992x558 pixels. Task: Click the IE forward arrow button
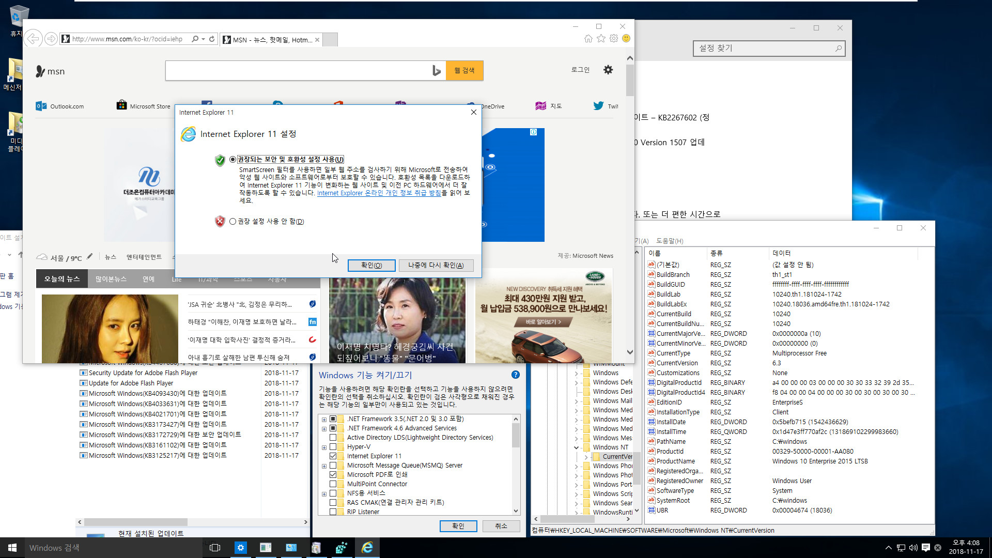click(51, 39)
